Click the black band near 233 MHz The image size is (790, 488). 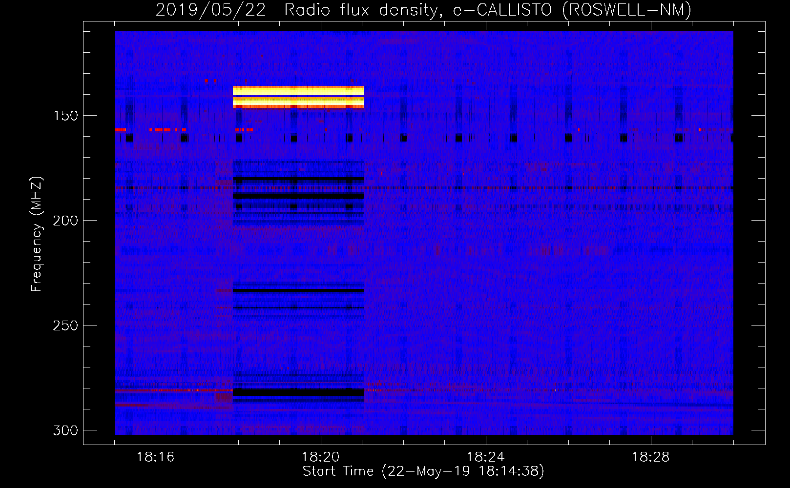tap(298, 290)
